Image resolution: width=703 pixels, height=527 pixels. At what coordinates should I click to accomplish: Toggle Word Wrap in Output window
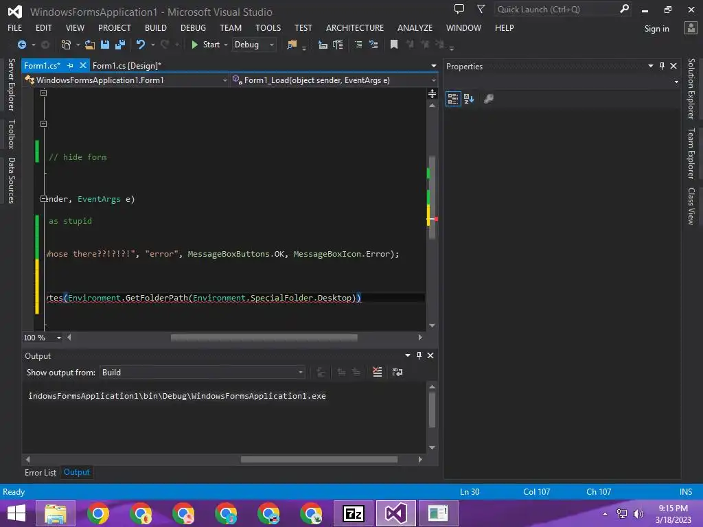[397, 372]
